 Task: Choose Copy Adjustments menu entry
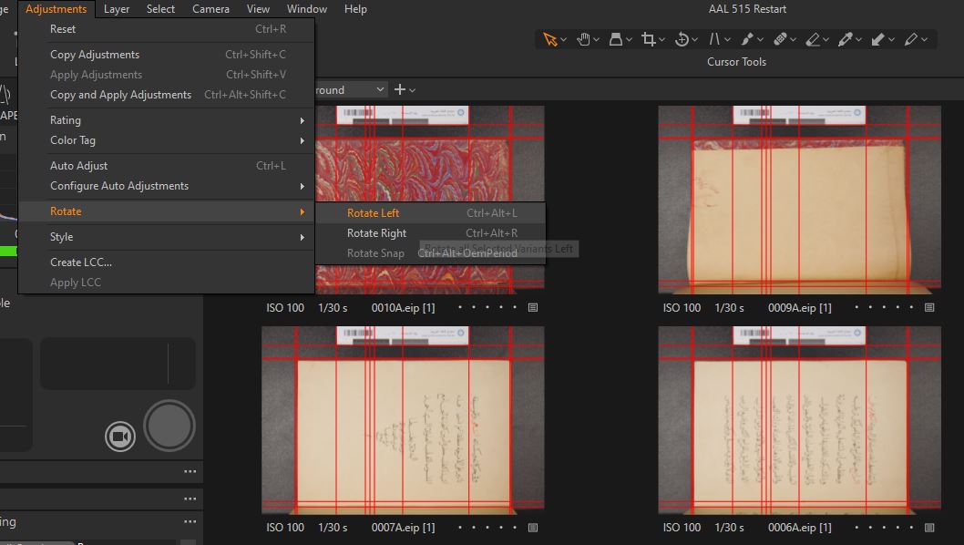coord(167,55)
